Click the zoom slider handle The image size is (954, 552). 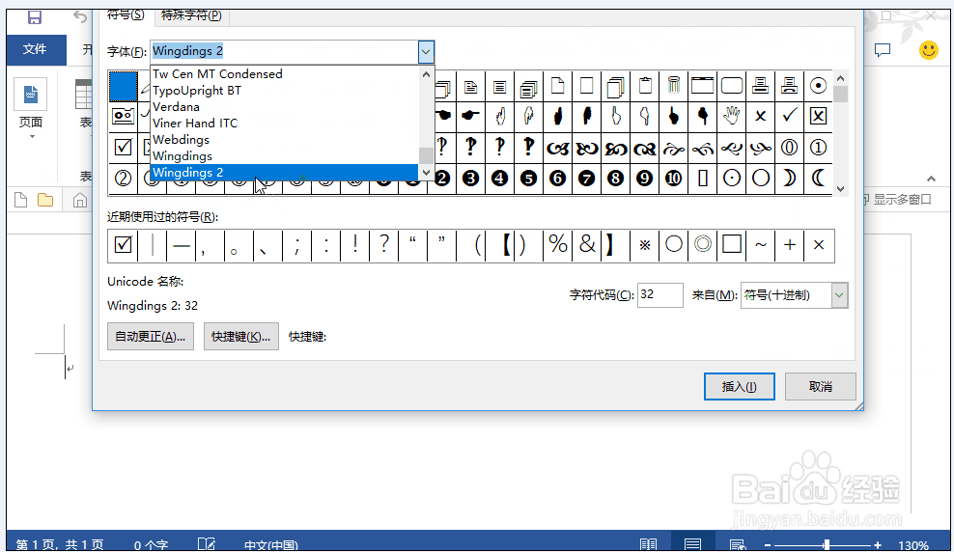(827, 544)
